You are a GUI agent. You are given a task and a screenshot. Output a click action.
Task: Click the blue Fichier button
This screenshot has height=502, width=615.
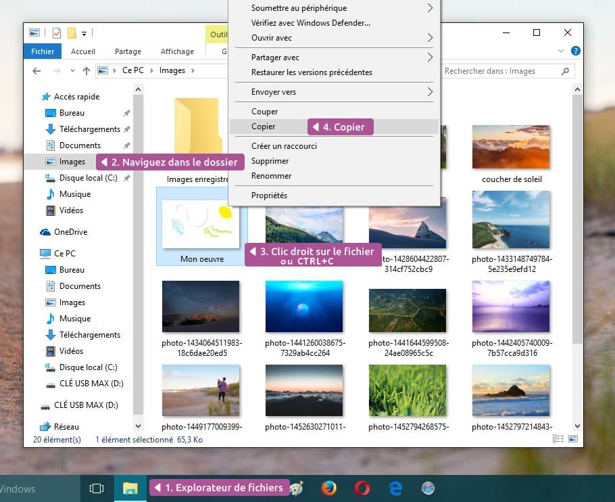[x=43, y=51]
